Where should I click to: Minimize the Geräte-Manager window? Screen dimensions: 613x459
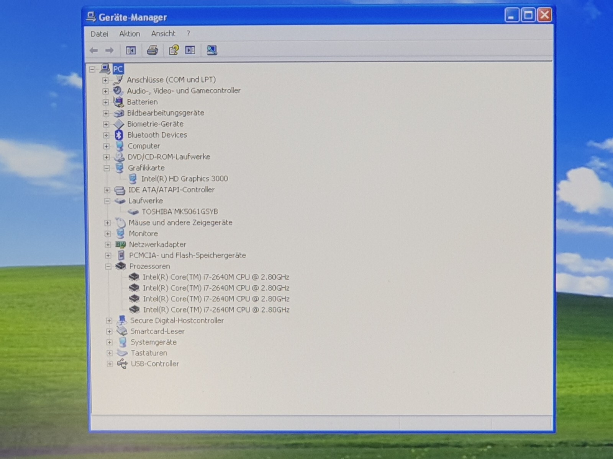pyautogui.click(x=511, y=15)
